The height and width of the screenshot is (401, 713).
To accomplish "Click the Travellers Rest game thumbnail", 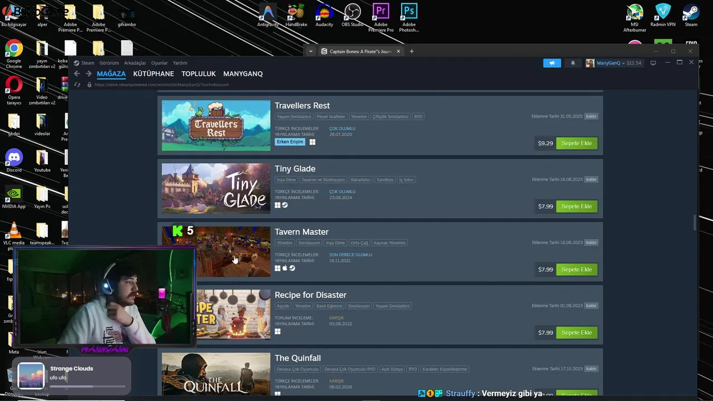I will (x=216, y=125).
